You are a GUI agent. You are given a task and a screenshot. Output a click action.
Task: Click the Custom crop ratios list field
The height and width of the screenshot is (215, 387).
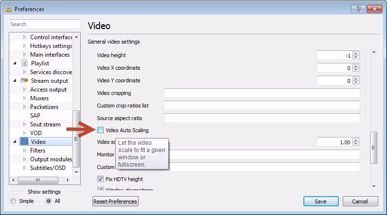(x=262, y=106)
